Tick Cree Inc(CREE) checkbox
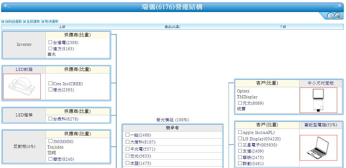Viewport: 346px width, 168px height. (x=50, y=83)
